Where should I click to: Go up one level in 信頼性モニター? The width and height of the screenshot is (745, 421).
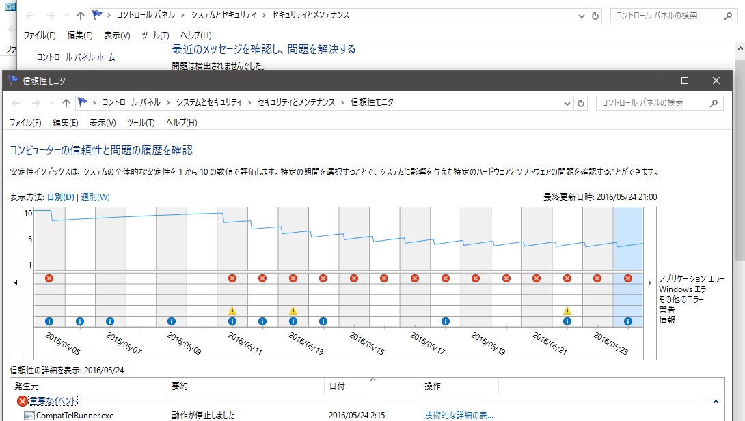point(66,103)
